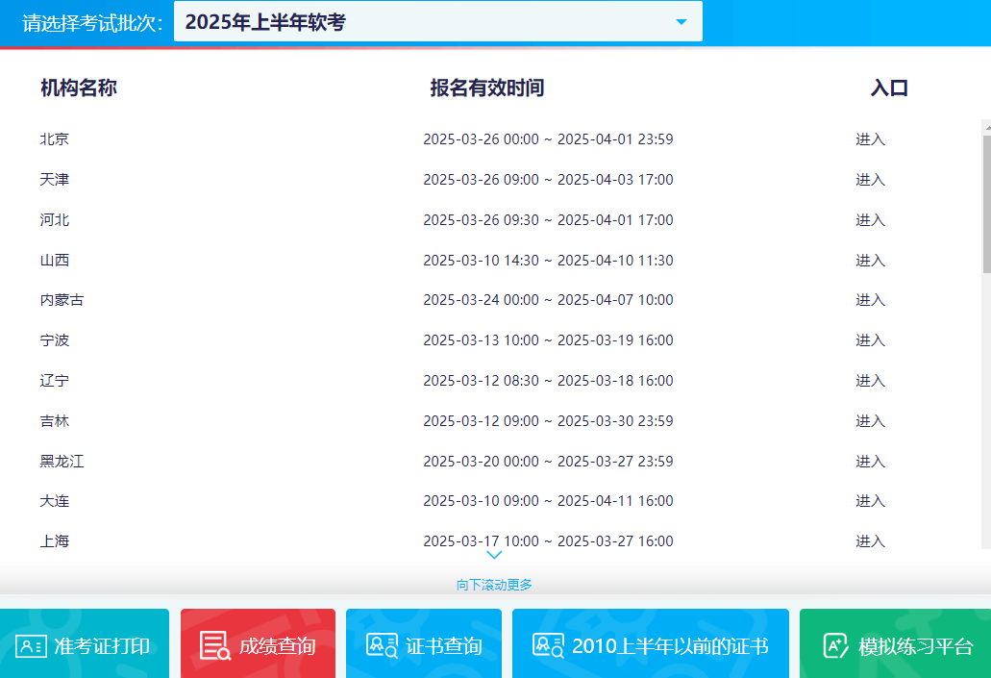Click the admission ticket icon on 准考证打印
Image resolution: width=991 pixels, height=678 pixels.
point(31,646)
